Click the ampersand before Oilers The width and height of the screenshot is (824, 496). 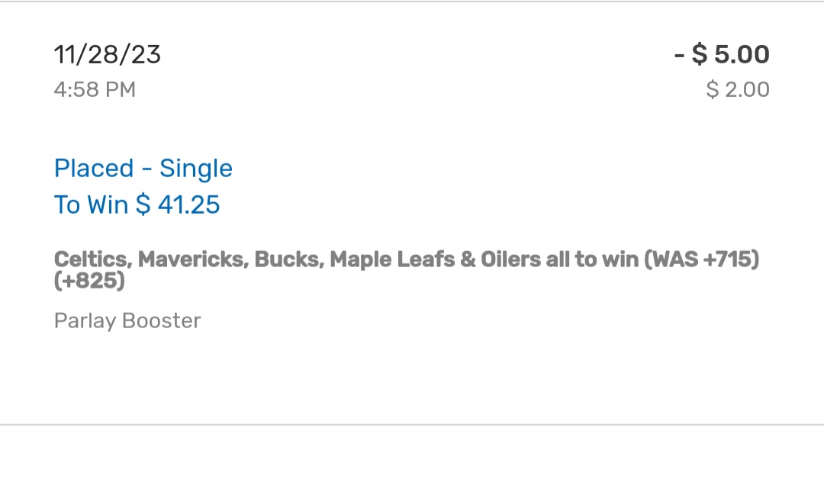point(468,259)
